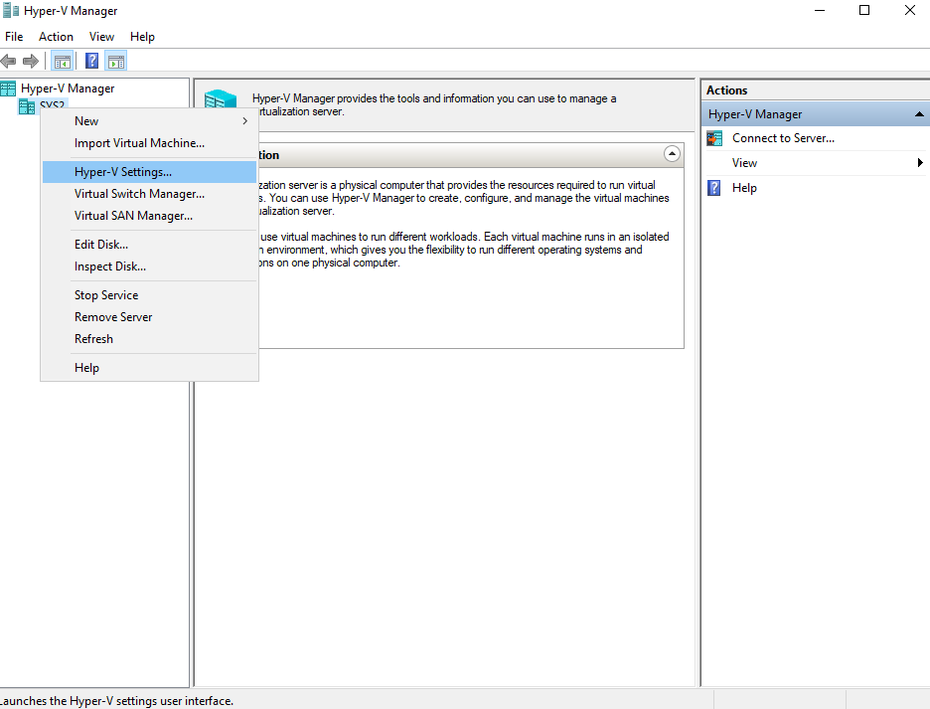Collapse the Introduction section round arrow
Viewport: 930px width, 709px height.
pyautogui.click(x=672, y=154)
